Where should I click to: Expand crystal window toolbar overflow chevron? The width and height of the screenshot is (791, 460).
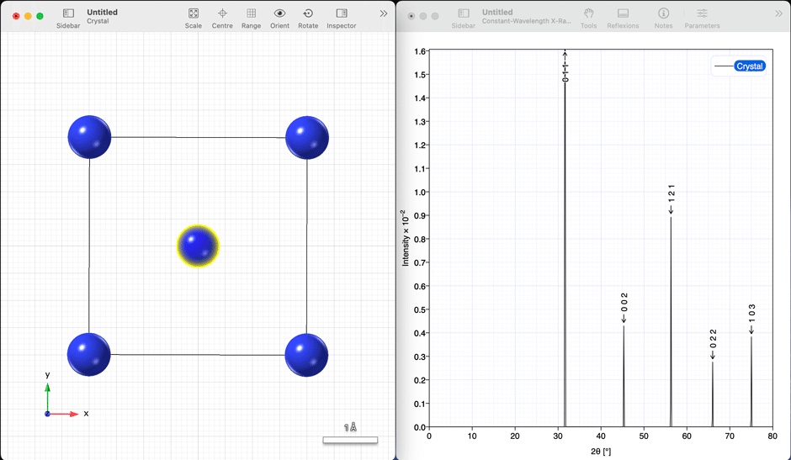click(x=384, y=13)
